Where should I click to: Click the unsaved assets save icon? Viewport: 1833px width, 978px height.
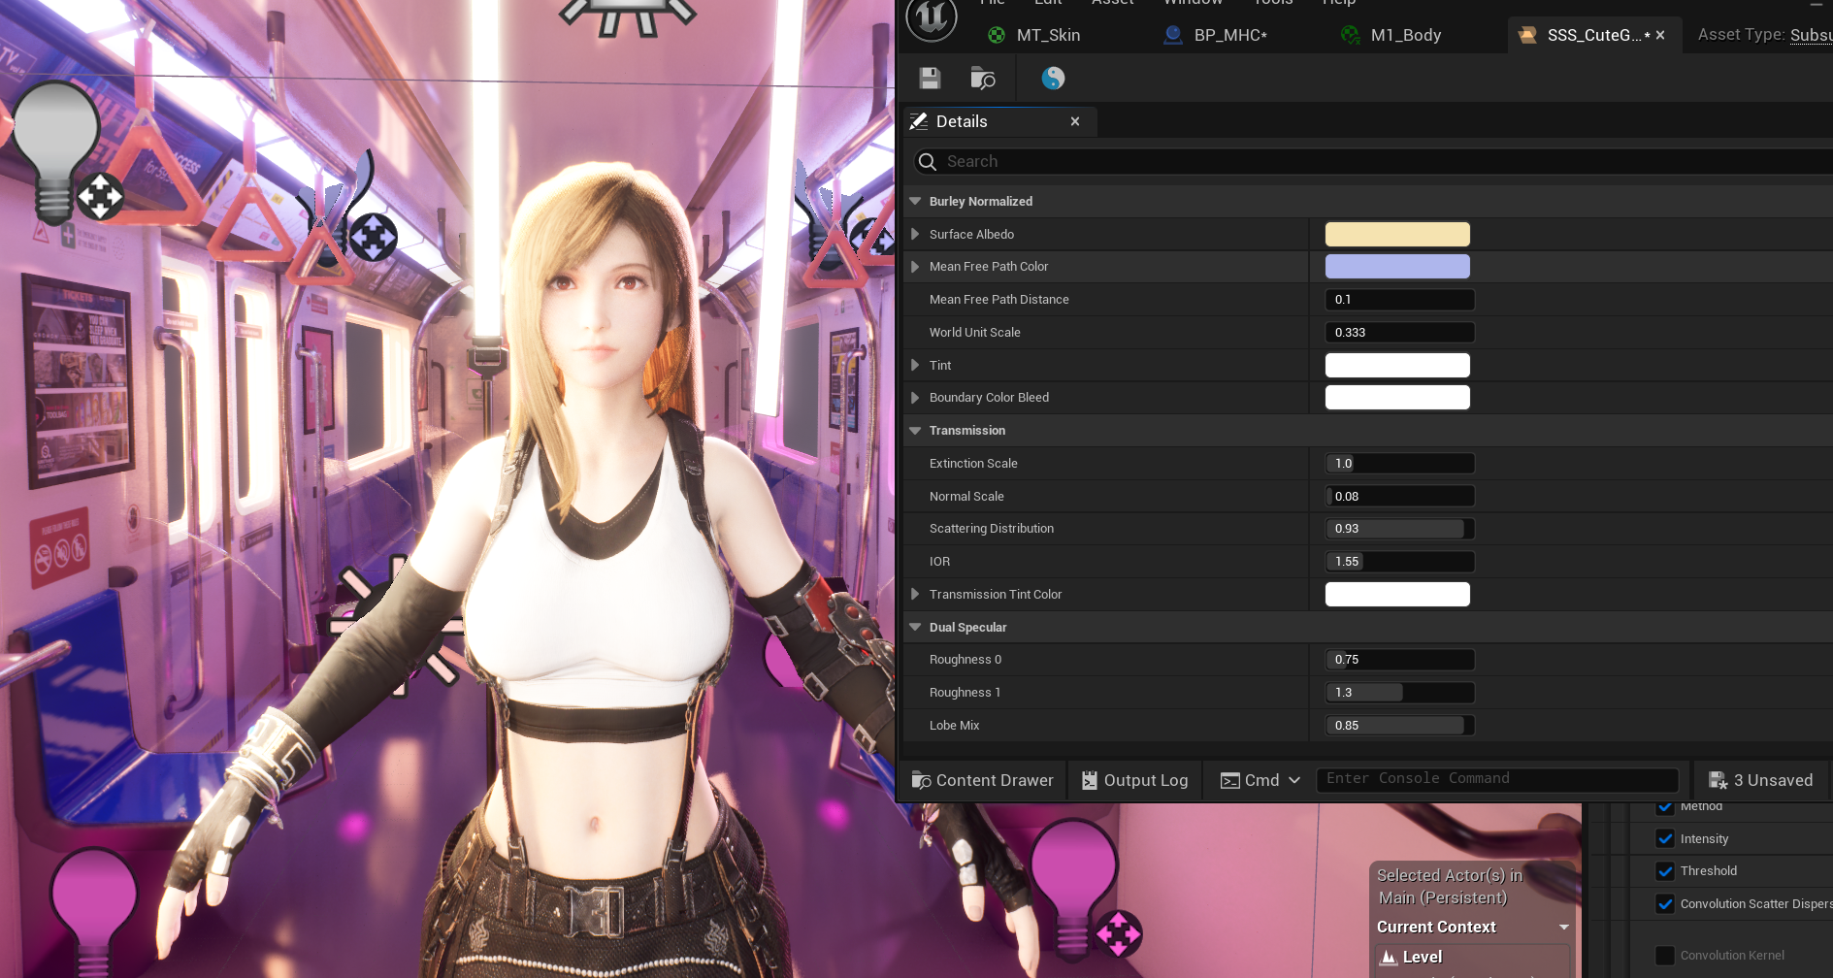(x=1718, y=780)
